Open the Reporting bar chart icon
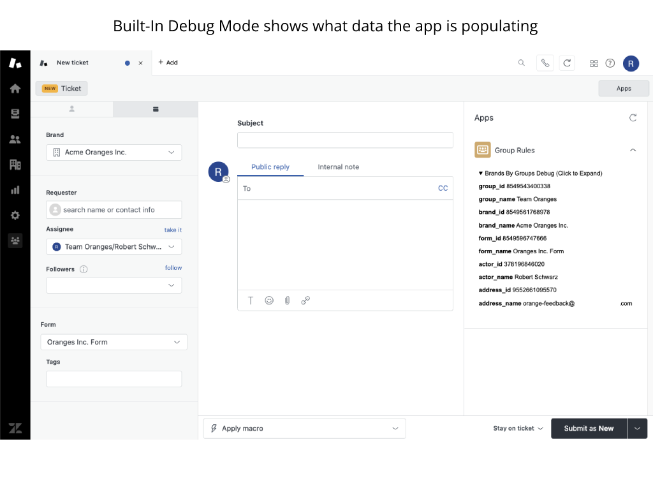 pyautogui.click(x=15, y=189)
